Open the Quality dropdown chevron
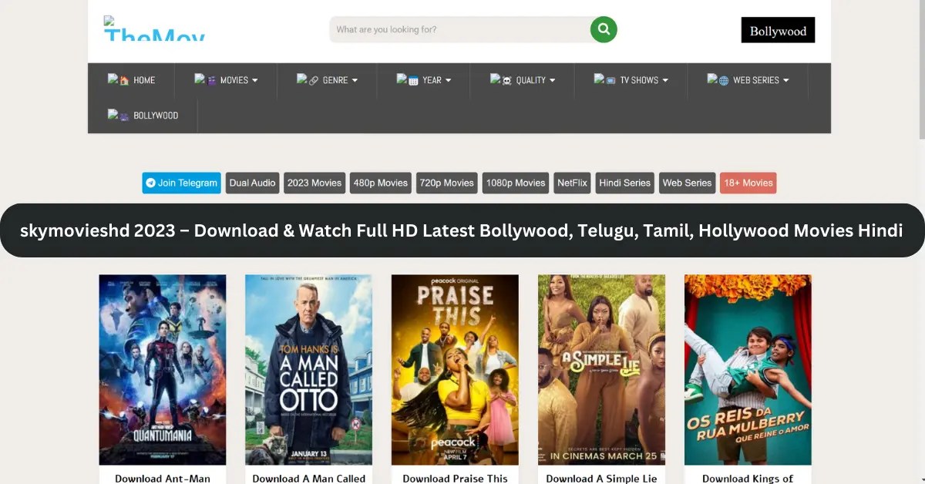The image size is (925, 484). (550, 80)
